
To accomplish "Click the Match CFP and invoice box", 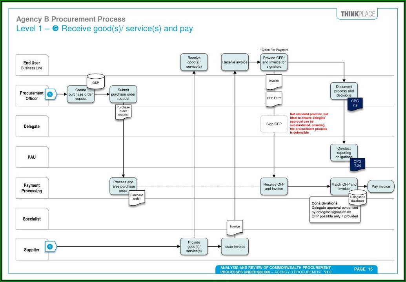I will (x=344, y=186).
